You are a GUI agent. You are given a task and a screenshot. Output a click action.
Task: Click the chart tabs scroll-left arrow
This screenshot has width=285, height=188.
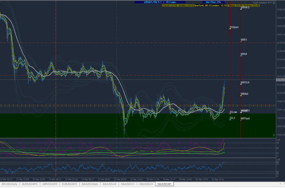point(280,184)
